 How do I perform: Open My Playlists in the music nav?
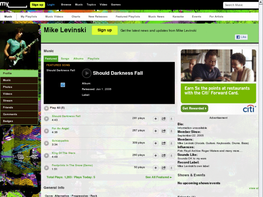29,17
